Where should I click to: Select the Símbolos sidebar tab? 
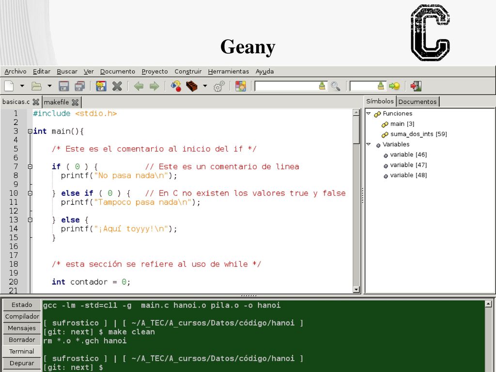point(380,101)
